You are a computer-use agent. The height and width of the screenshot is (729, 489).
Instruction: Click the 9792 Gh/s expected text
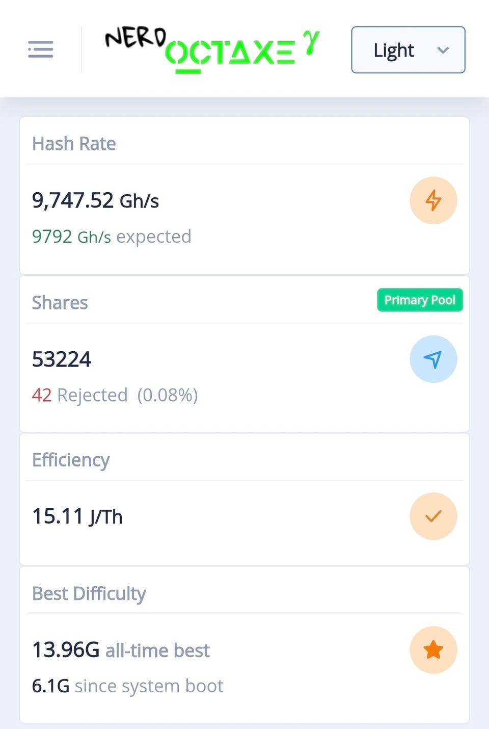(112, 237)
